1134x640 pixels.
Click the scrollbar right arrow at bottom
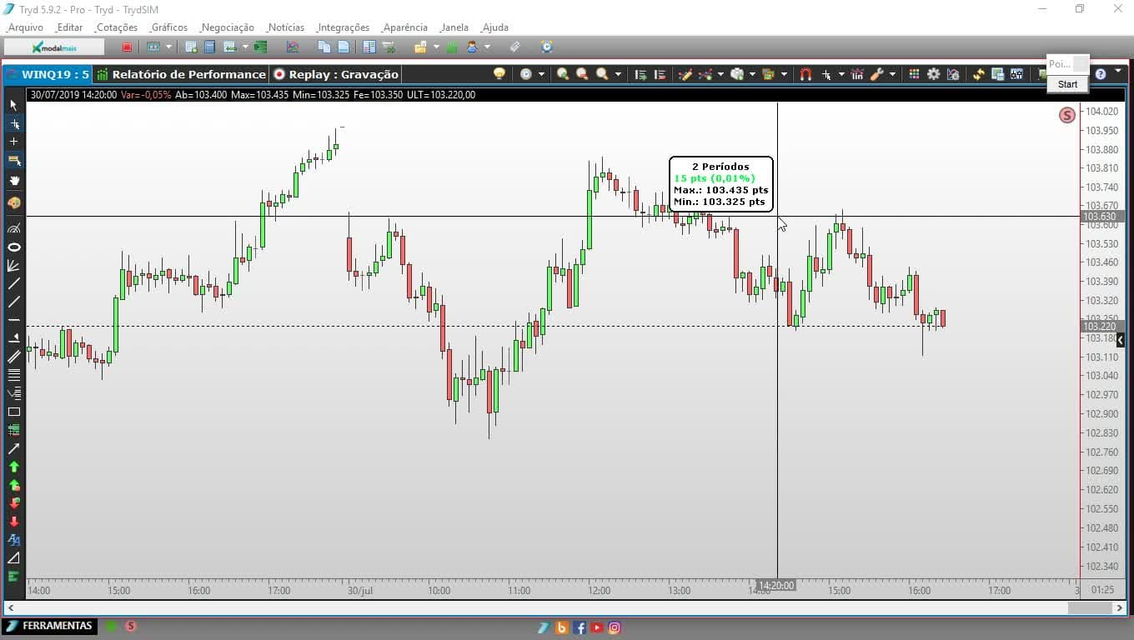click(1121, 608)
